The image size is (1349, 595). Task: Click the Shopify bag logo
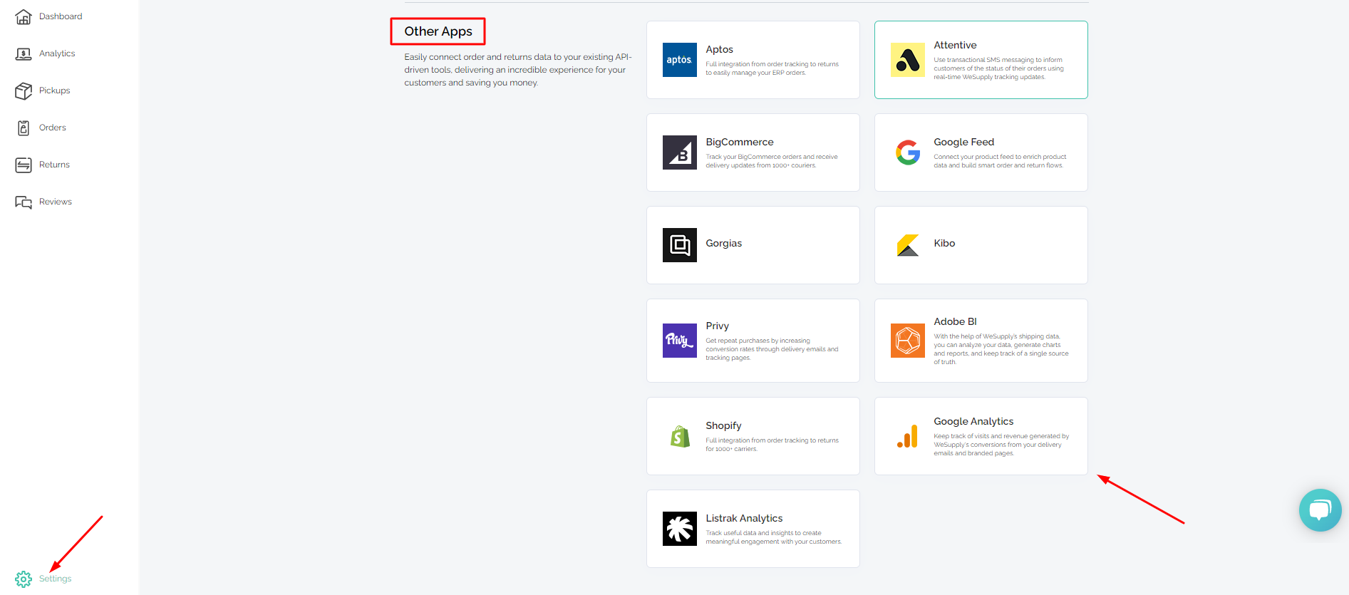680,436
